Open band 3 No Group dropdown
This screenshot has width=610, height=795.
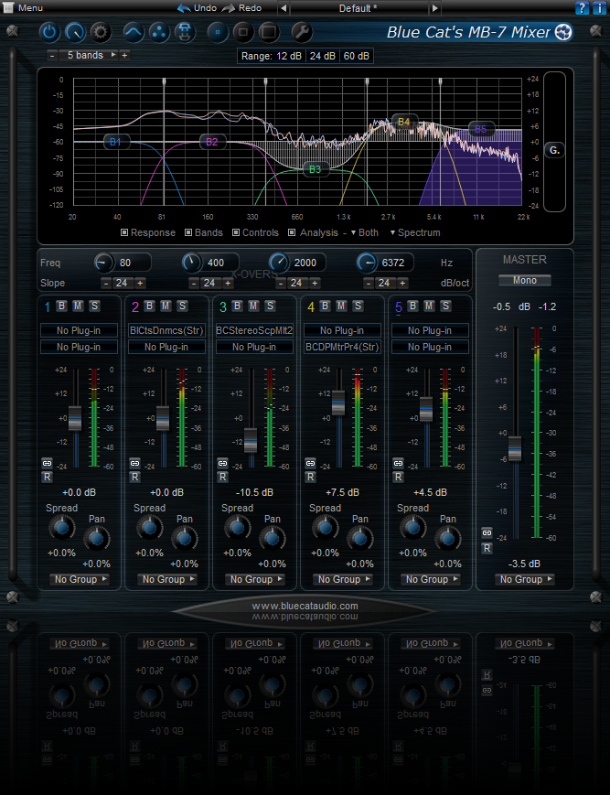(255, 579)
